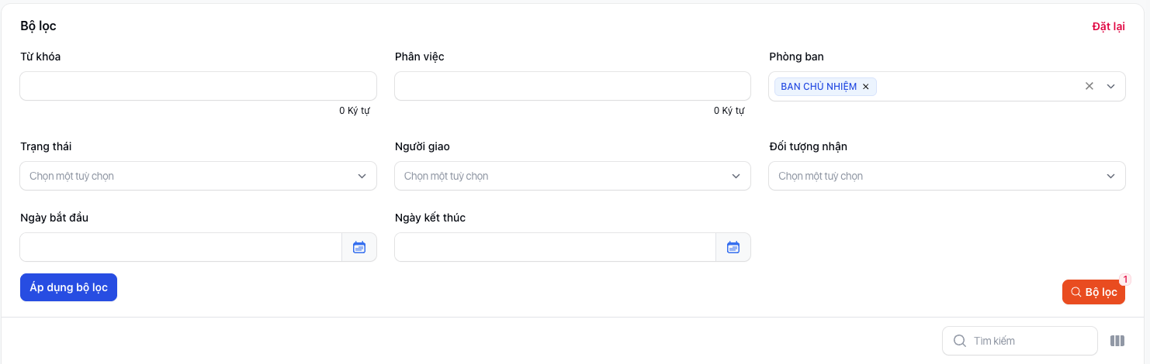Screen dimensions: 1150x364
Task: Click the Áp dụng bộ lọc button
Action: pos(68,287)
